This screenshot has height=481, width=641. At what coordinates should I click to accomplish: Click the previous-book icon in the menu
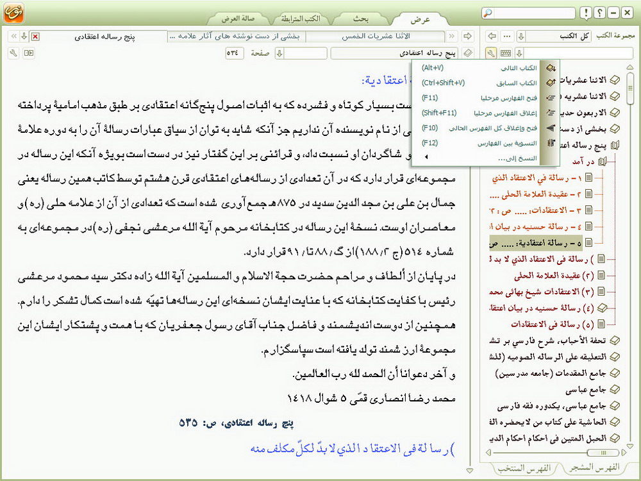coord(550,83)
